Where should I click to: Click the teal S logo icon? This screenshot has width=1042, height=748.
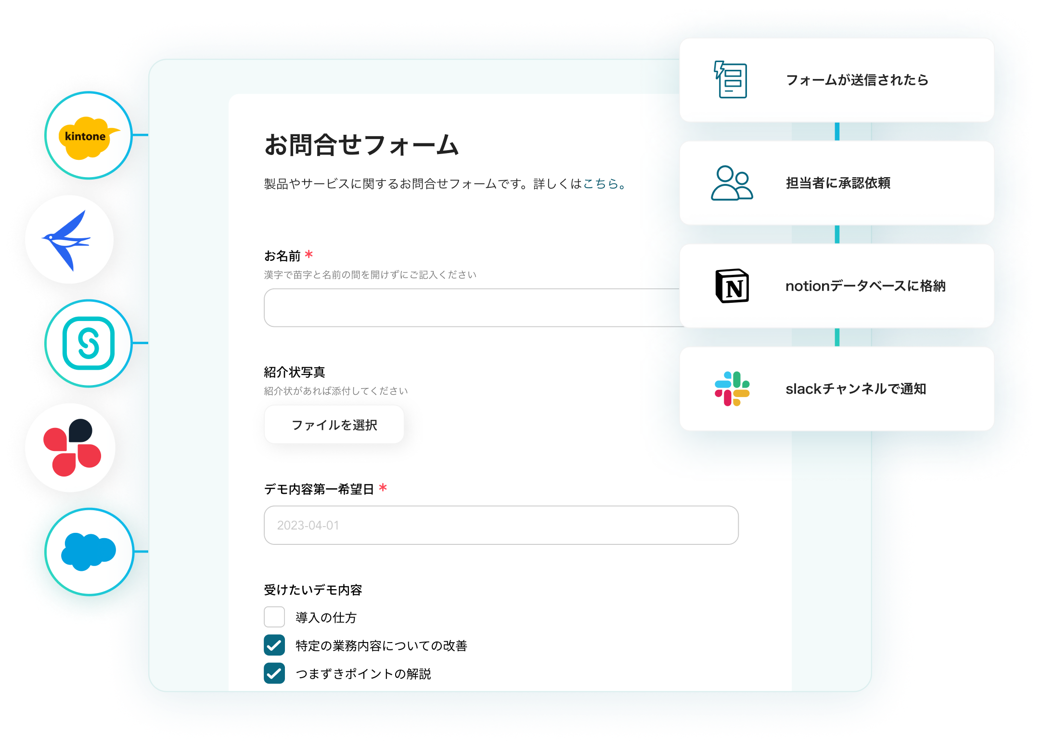(x=89, y=343)
